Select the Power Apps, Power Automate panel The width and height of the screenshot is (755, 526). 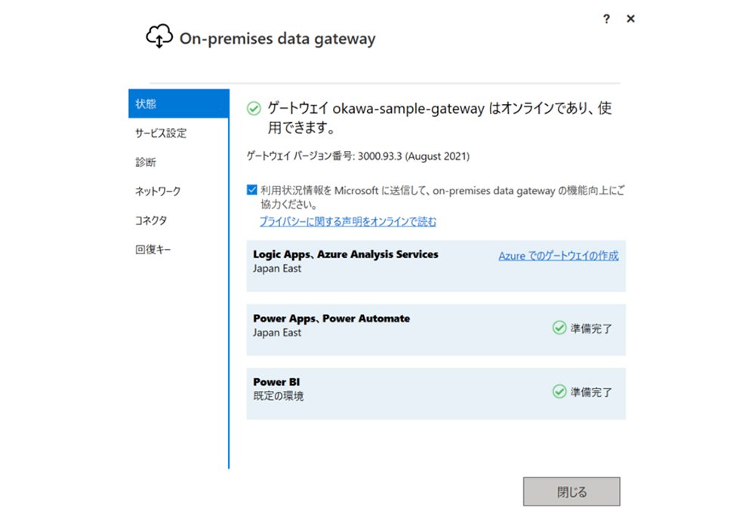tap(436, 330)
